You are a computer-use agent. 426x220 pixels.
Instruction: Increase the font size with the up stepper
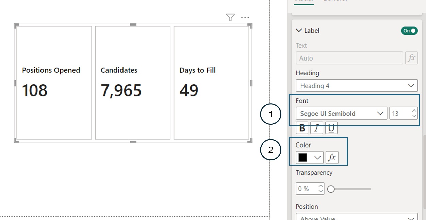pos(414,111)
